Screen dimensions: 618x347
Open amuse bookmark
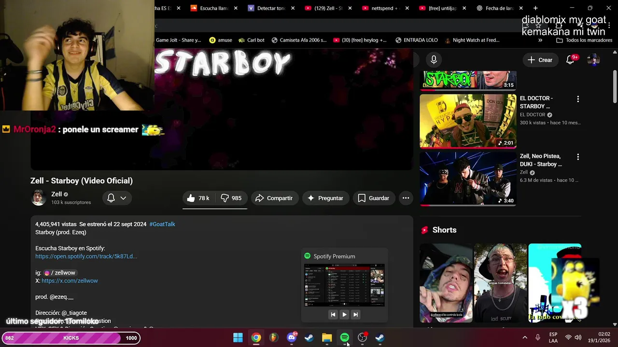point(221,40)
